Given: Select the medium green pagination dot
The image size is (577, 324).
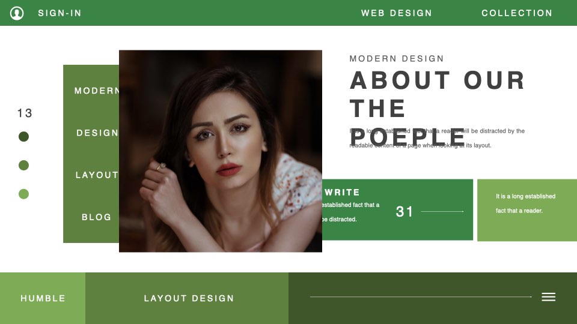Looking at the screenshot, I should click(23, 165).
